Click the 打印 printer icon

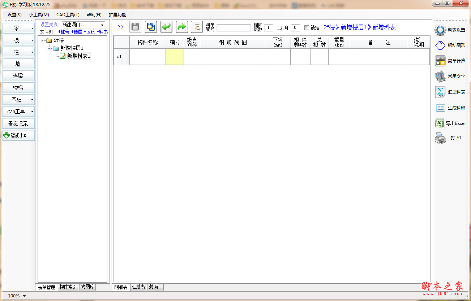tap(440, 138)
